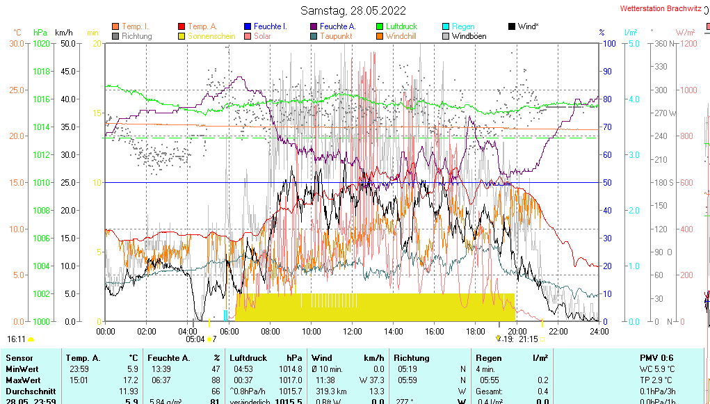Click the cyan Regen legend square
The width and height of the screenshot is (710, 404).
pos(446,26)
